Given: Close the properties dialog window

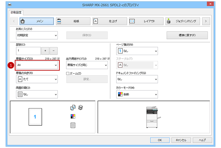Looking at the screenshot, I should (x=210, y=4).
